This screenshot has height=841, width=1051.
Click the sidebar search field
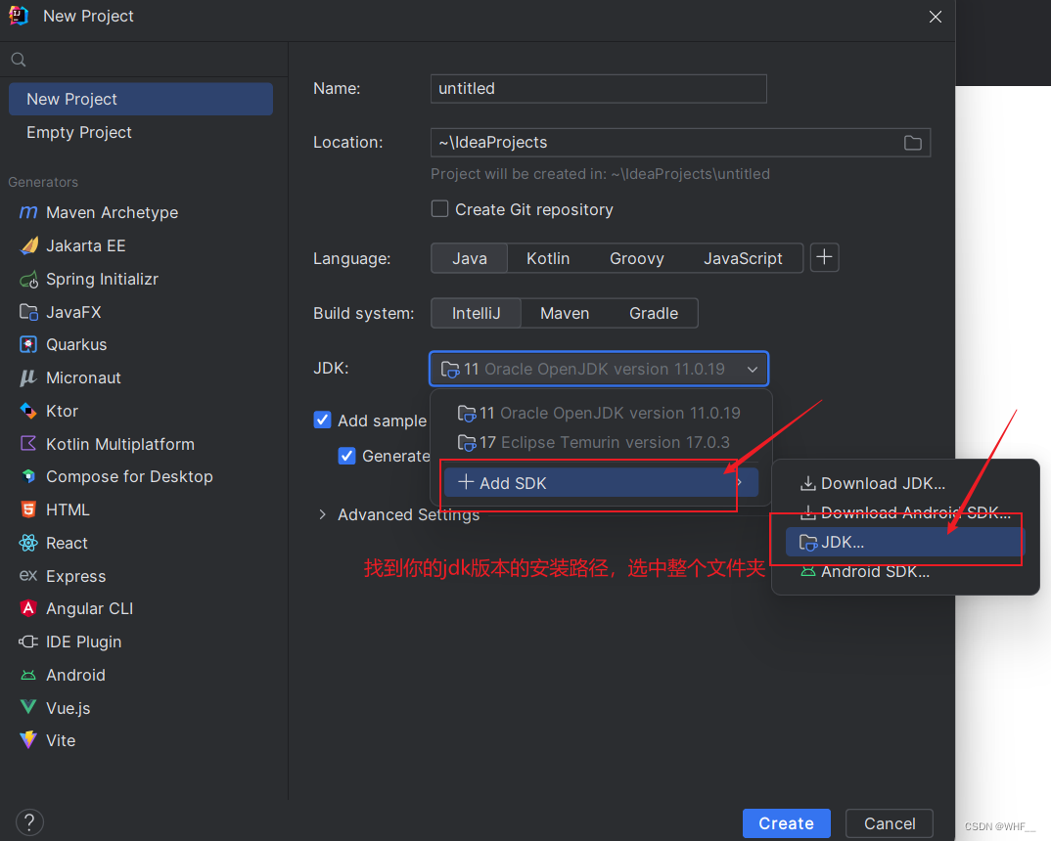tap(144, 60)
